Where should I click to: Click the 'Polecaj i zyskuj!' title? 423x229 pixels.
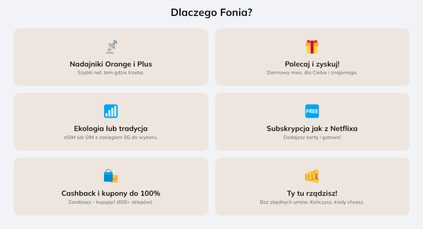tap(312, 64)
